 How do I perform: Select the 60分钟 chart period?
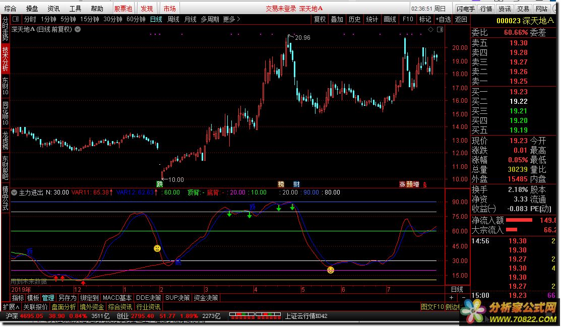pyautogui.click(x=136, y=19)
